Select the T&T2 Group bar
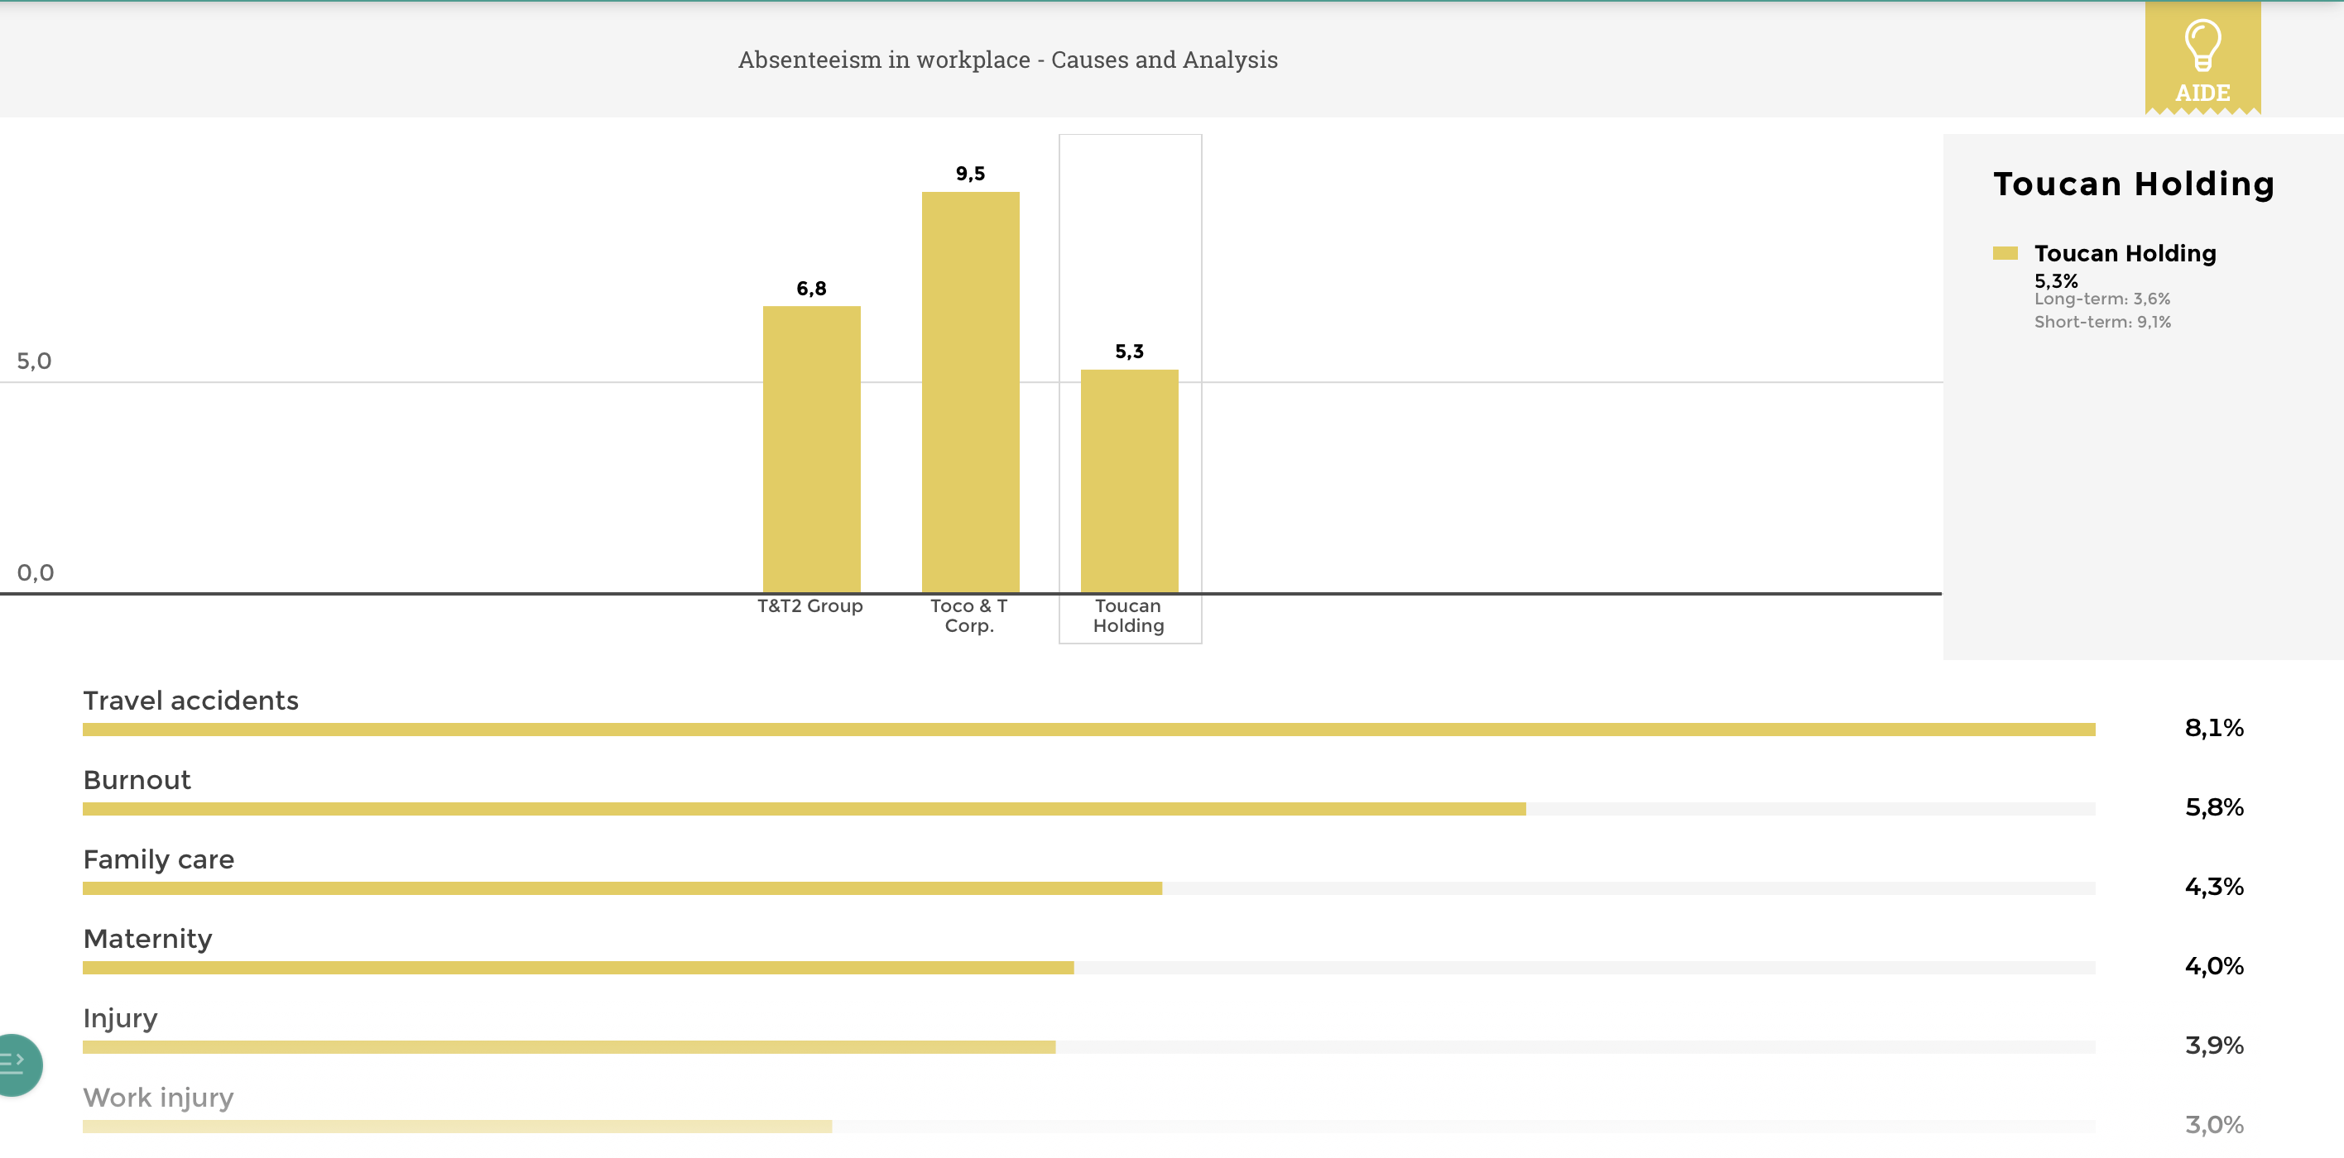The width and height of the screenshot is (2344, 1158). (811, 449)
